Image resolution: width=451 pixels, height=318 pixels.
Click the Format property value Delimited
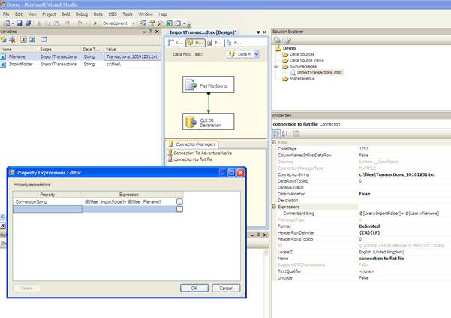point(369,226)
